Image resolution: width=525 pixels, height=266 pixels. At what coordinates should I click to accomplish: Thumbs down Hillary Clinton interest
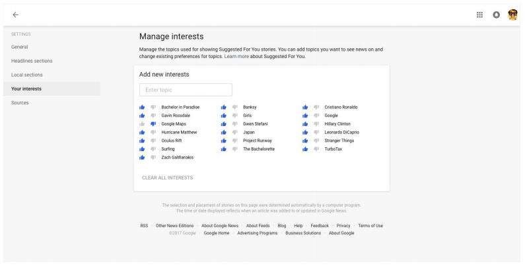click(316, 123)
